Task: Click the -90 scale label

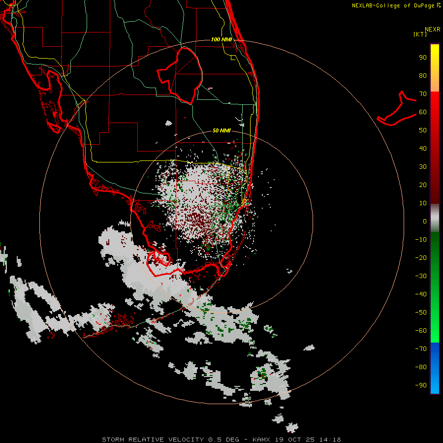Action: pyautogui.click(x=421, y=385)
